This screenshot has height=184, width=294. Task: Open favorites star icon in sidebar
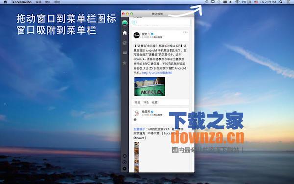point(124,63)
